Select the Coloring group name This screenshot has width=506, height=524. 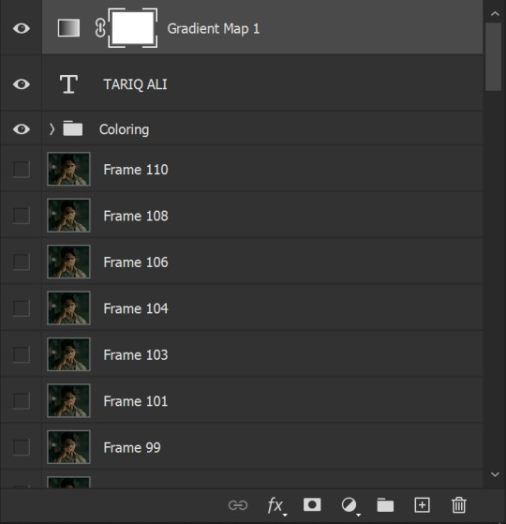(x=125, y=129)
